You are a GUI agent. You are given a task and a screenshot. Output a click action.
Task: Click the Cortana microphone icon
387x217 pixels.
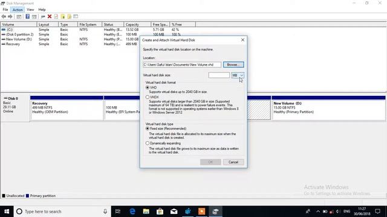105,212
